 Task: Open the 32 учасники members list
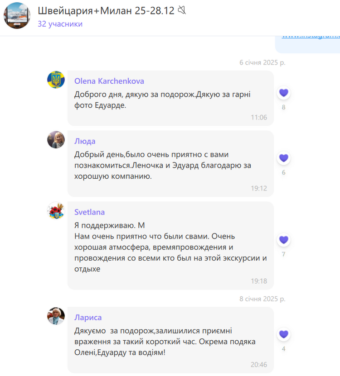point(60,24)
